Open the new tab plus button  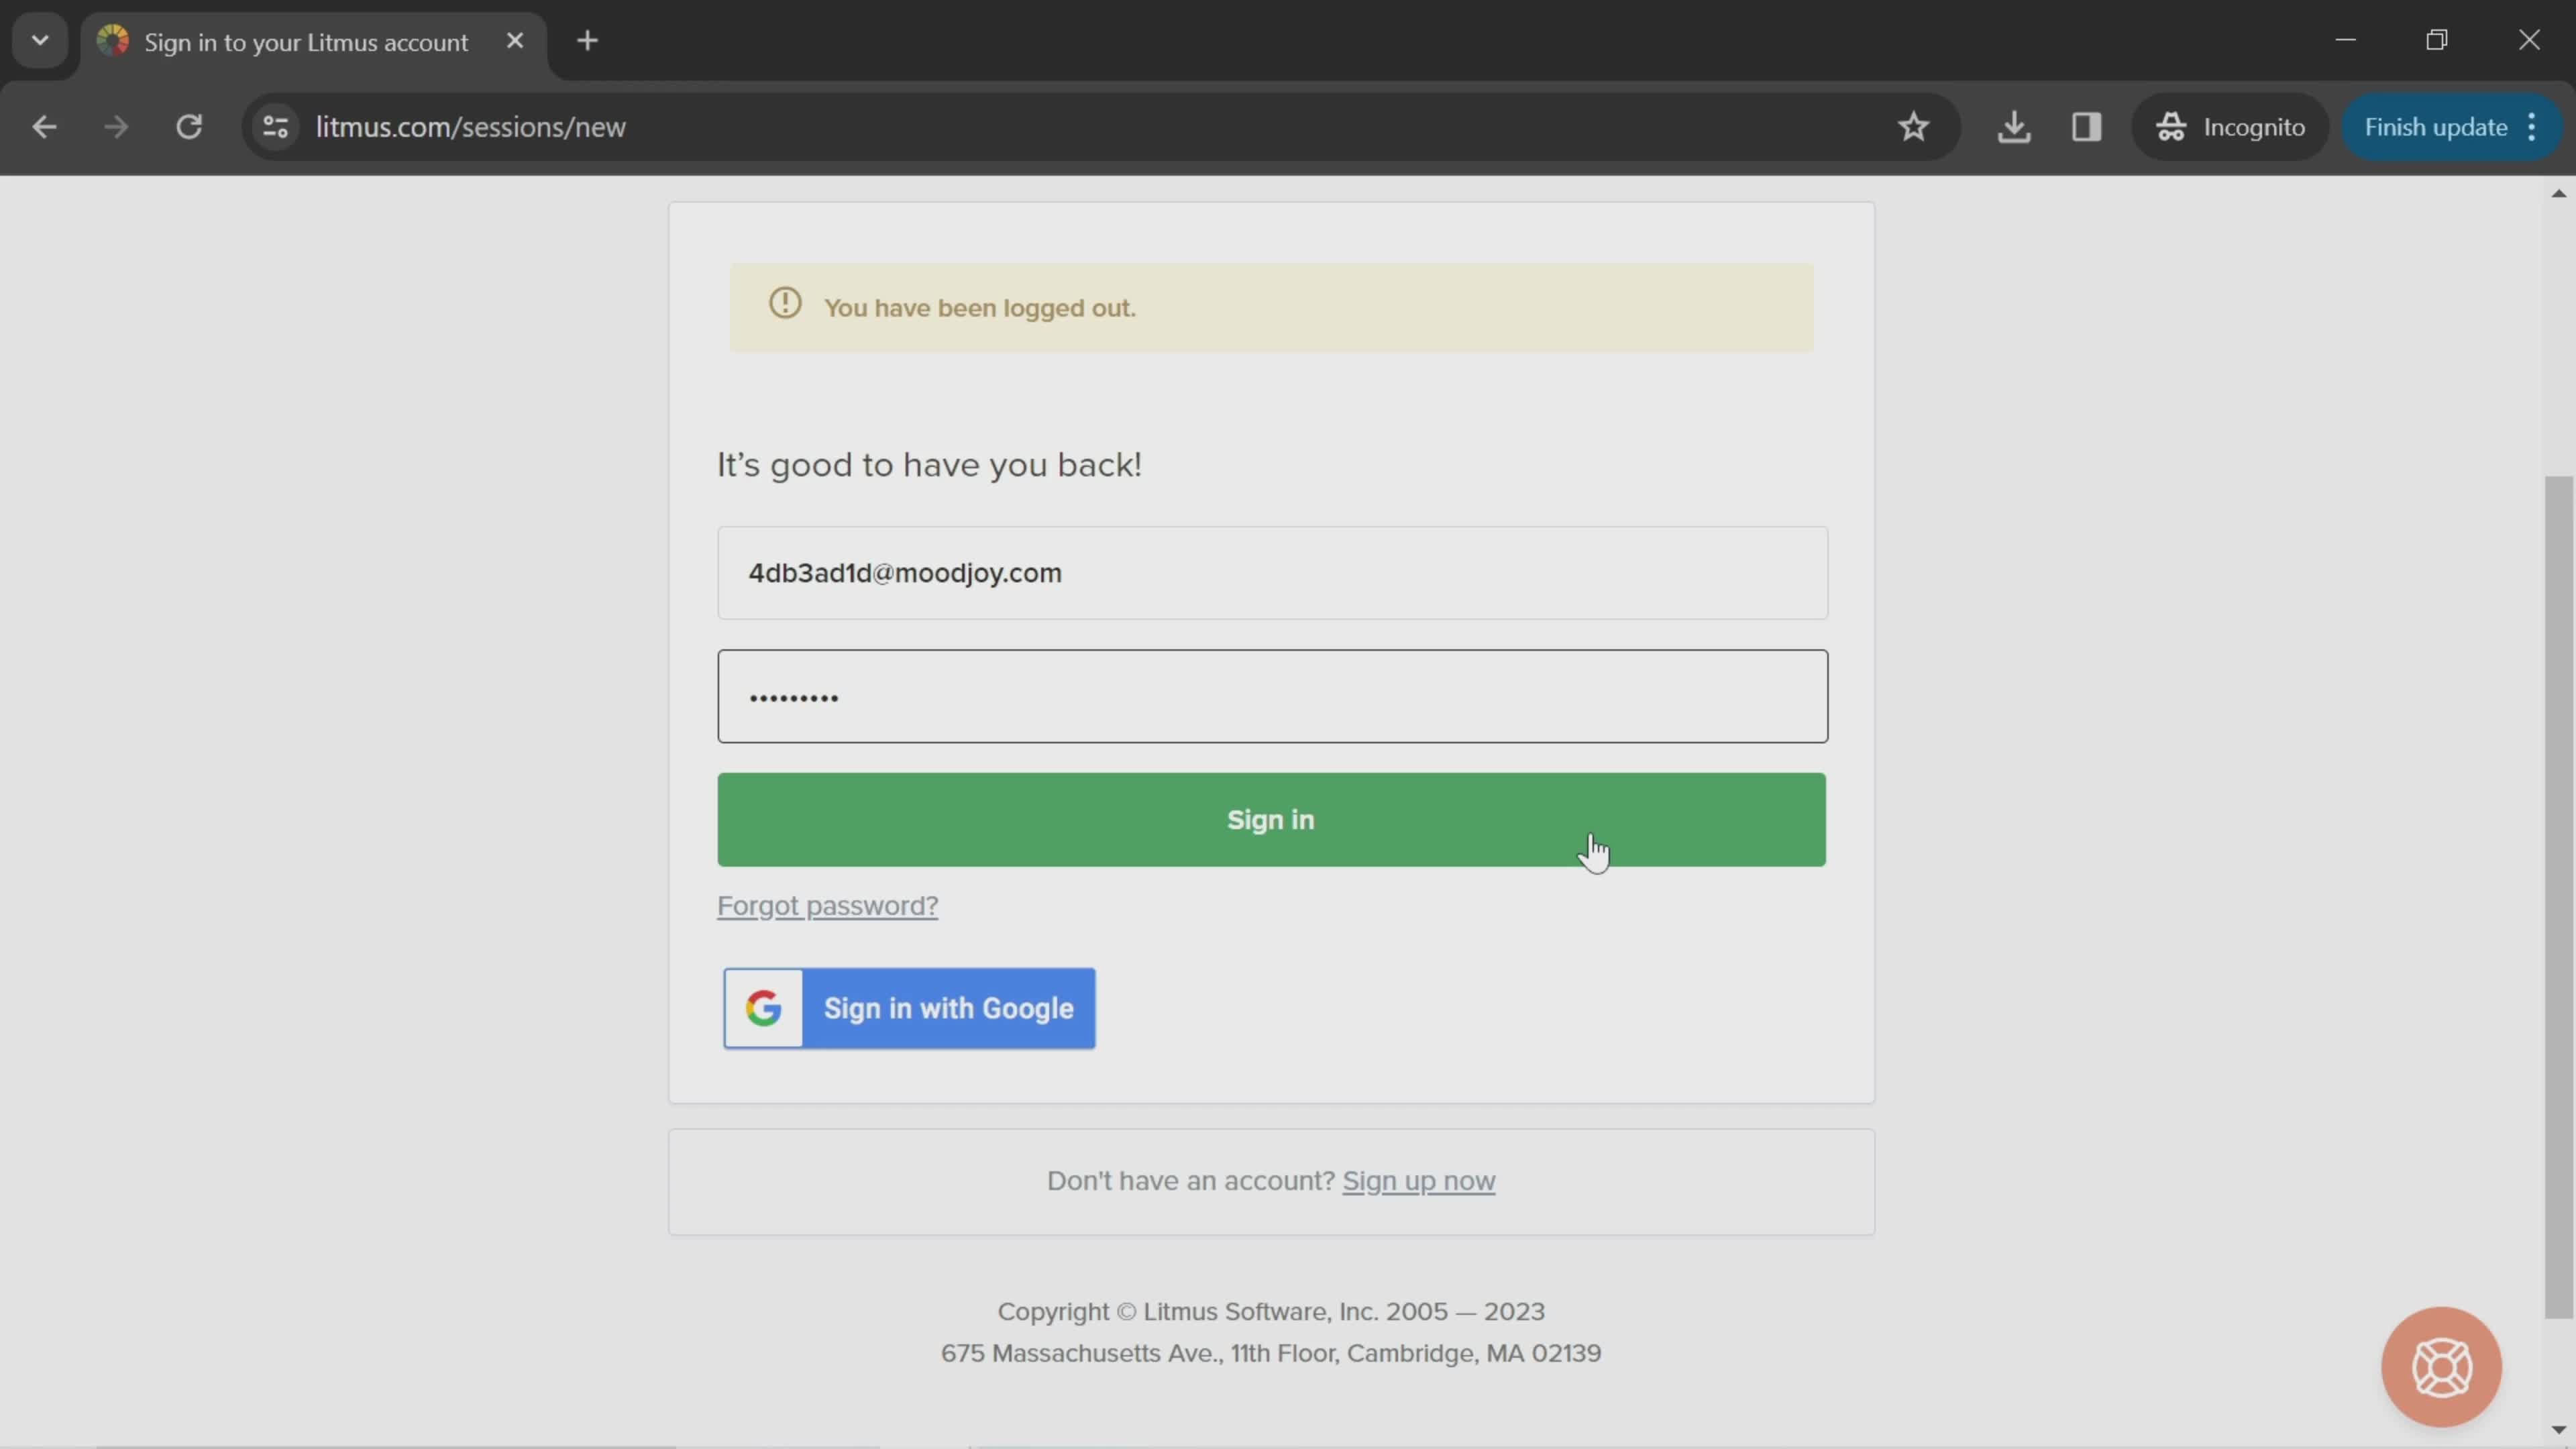587,41
